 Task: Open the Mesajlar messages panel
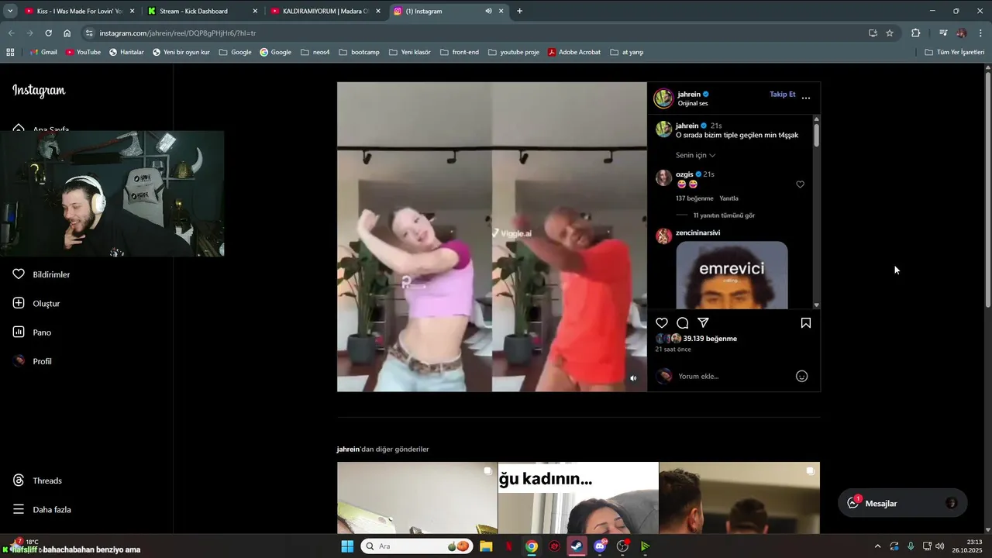[x=903, y=503]
